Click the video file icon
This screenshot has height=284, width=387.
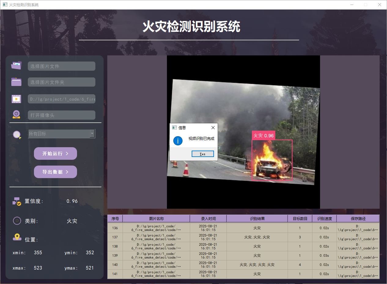17,99
